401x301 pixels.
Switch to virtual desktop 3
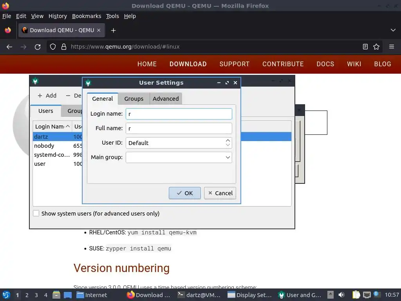click(36, 295)
